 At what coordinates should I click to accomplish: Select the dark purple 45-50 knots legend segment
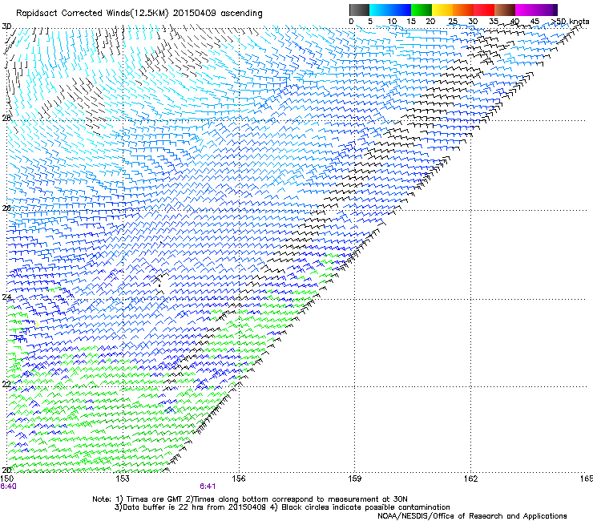click(547, 10)
